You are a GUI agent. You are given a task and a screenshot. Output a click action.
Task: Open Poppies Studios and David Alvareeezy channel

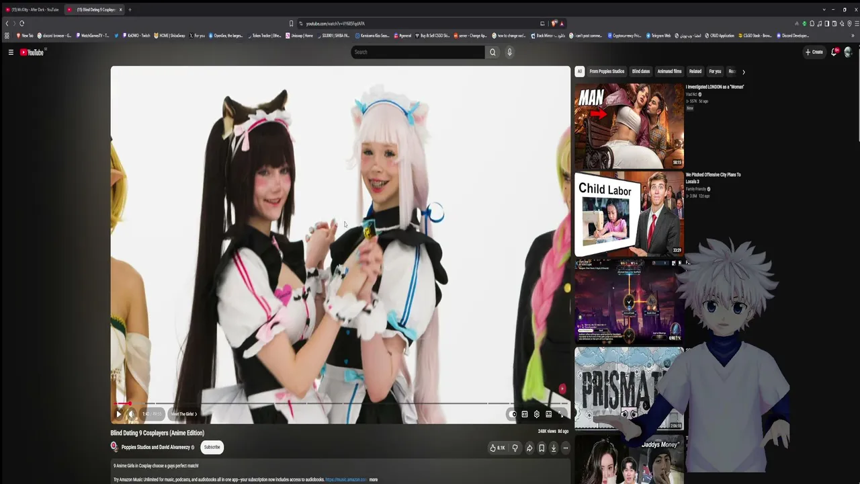[156, 447]
